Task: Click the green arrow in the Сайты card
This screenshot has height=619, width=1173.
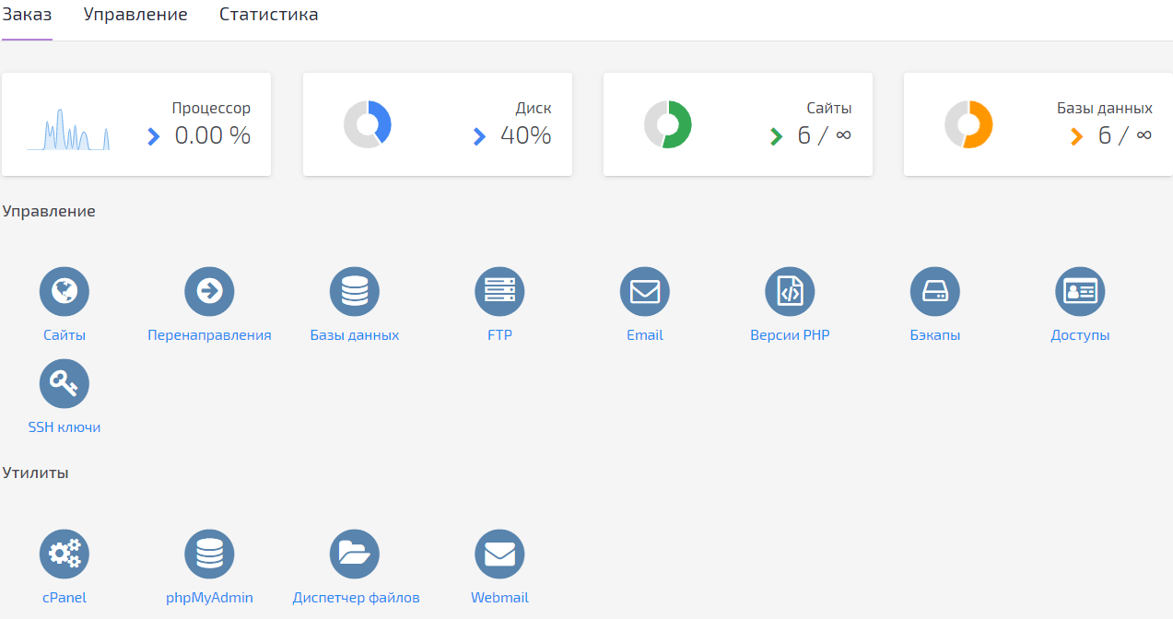Action: 777,136
